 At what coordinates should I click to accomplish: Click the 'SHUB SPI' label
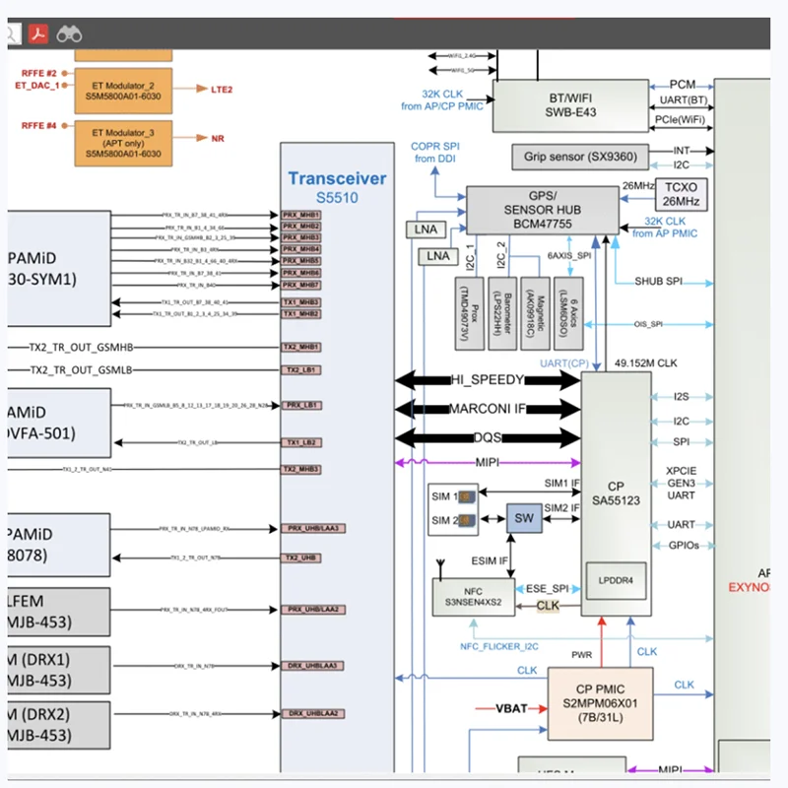coord(658,282)
